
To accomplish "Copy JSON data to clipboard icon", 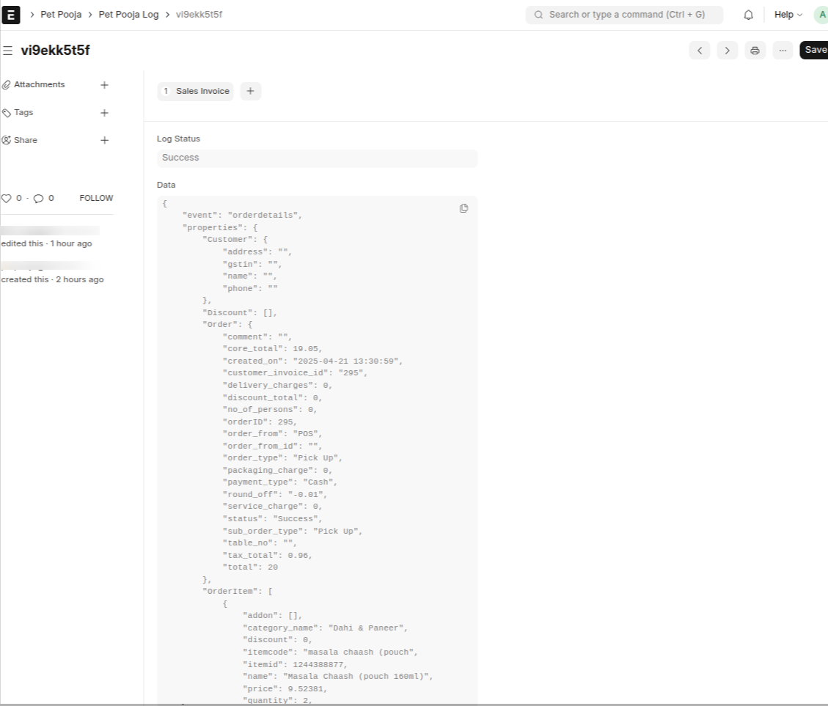I will 464,209.
